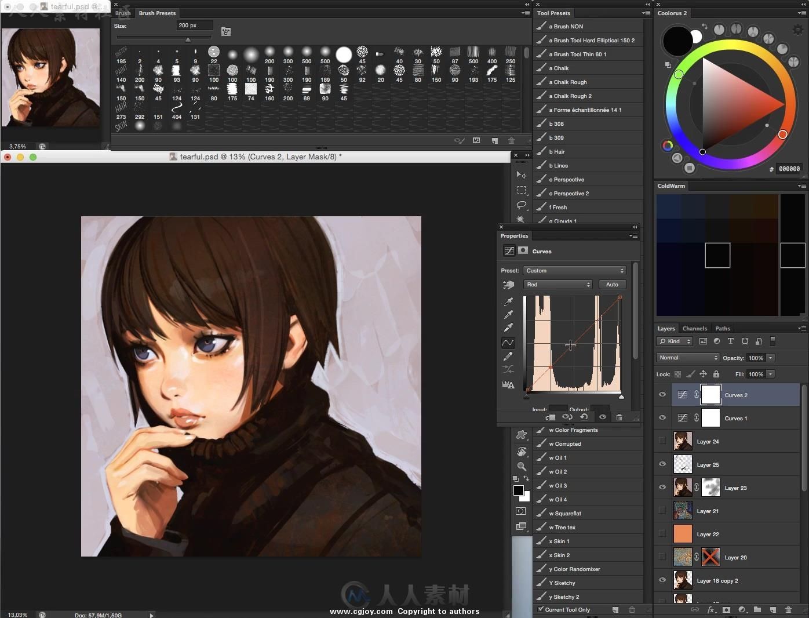Viewport: 809px width, 618px height.
Task: Pick the black point eyedropper in Curves
Action: tap(508, 301)
